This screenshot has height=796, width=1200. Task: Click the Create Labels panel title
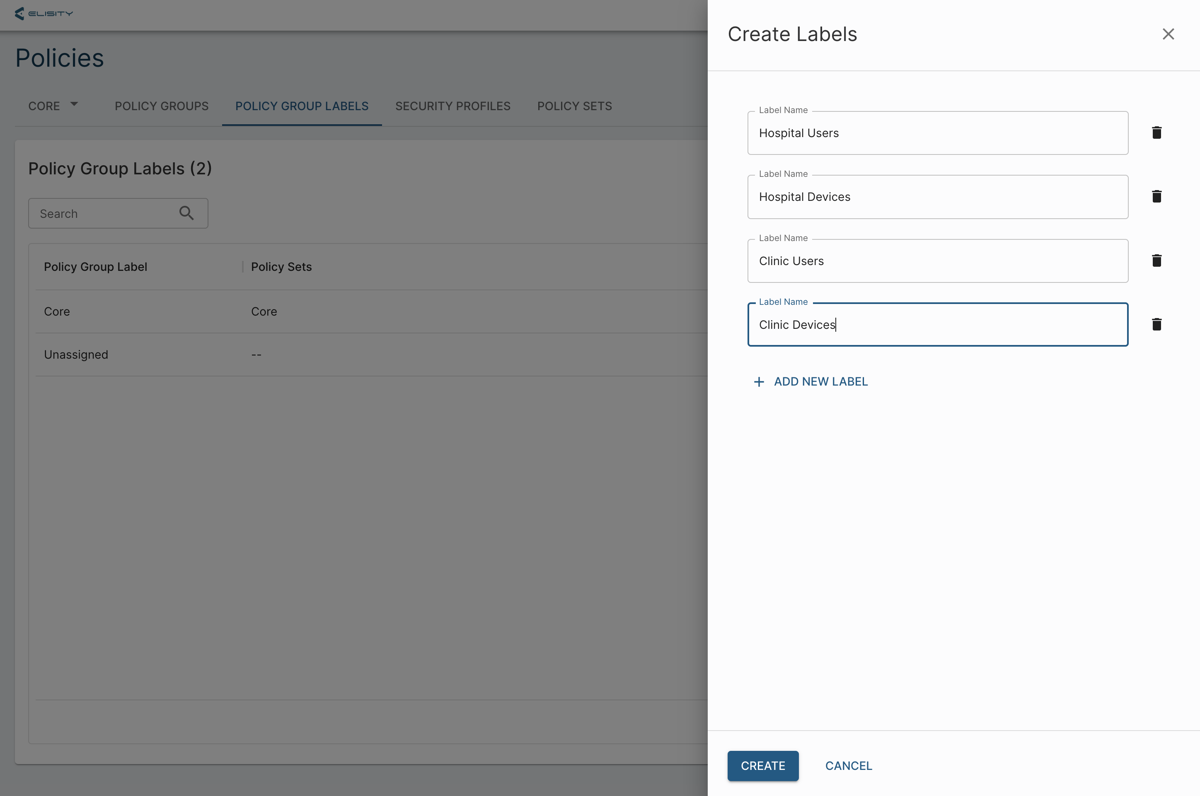pos(792,34)
